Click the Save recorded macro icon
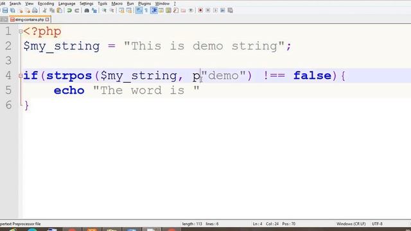The image size is (411, 231). (231, 10)
